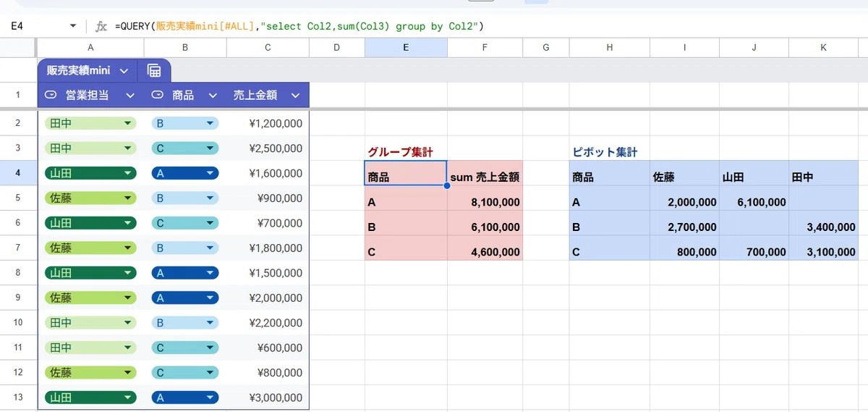Click the dropdown type icon in 商品 header
868x412 pixels.
click(x=158, y=96)
